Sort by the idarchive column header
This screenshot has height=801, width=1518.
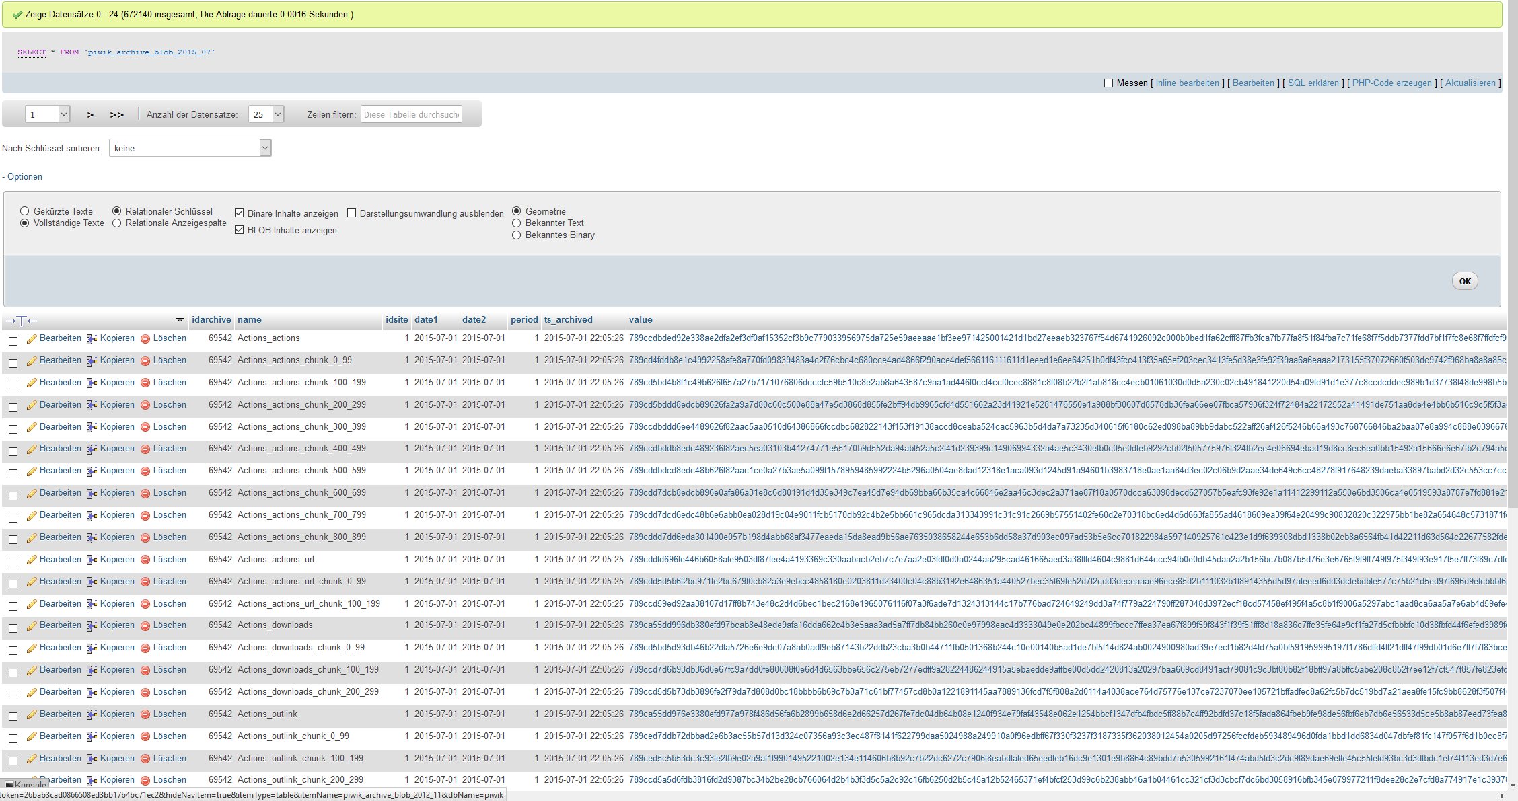coord(211,320)
